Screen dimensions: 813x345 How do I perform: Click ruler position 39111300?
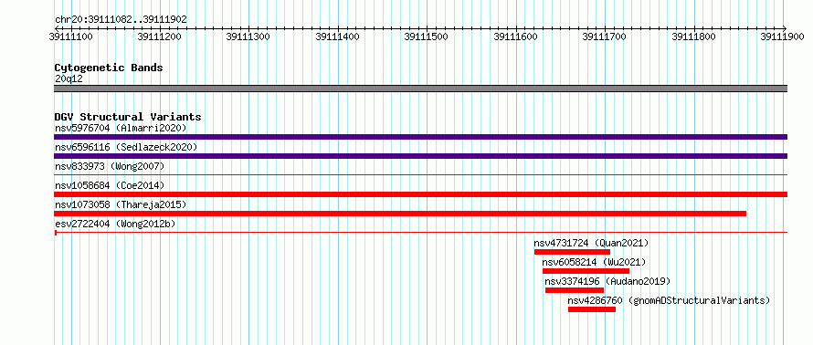pos(248,37)
